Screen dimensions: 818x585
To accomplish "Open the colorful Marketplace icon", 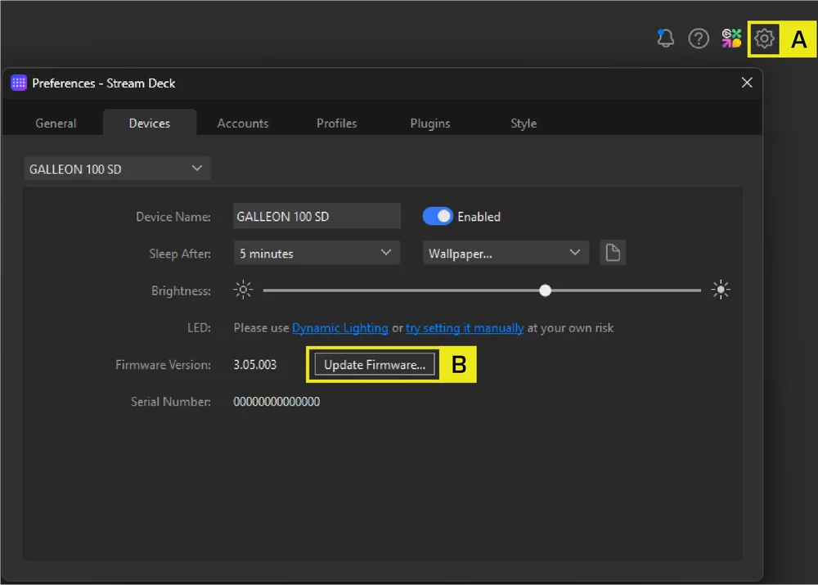I will (731, 38).
